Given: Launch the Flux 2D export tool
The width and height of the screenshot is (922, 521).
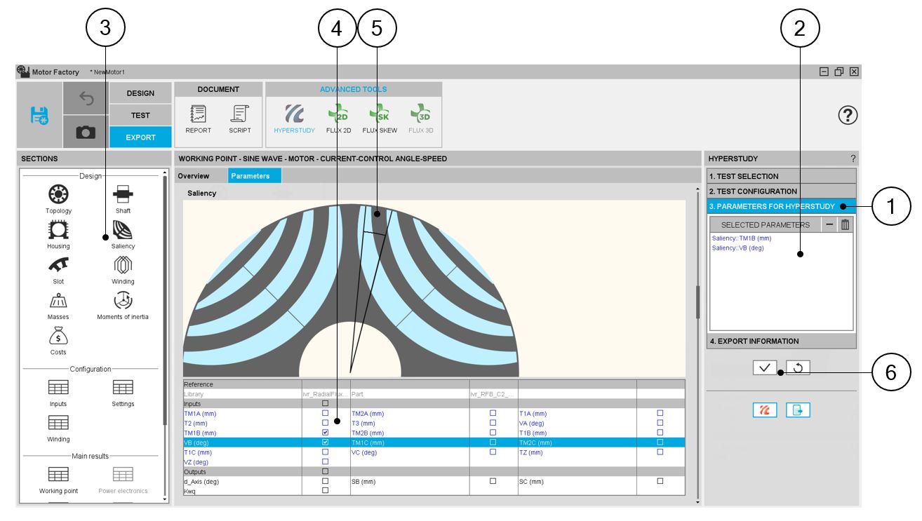Looking at the screenshot, I should (338, 117).
